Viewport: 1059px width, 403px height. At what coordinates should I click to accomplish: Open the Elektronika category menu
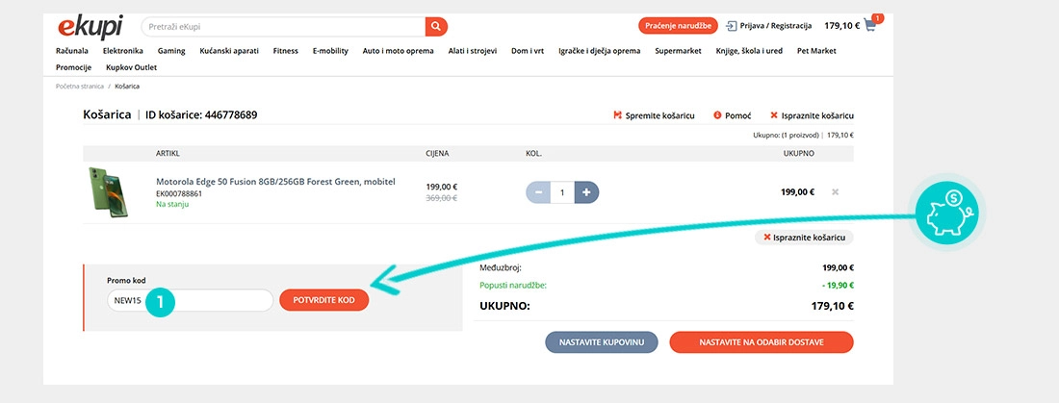pos(122,50)
